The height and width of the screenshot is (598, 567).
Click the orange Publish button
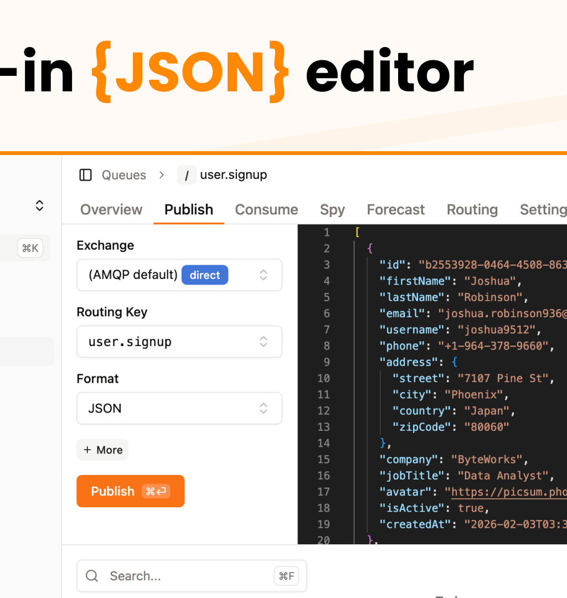pyautogui.click(x=131, y=491)
